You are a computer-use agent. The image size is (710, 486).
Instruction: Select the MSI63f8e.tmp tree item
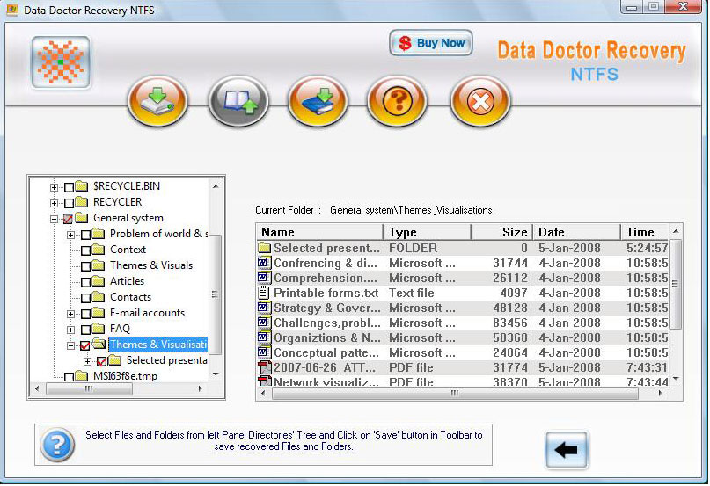[125, 375]
